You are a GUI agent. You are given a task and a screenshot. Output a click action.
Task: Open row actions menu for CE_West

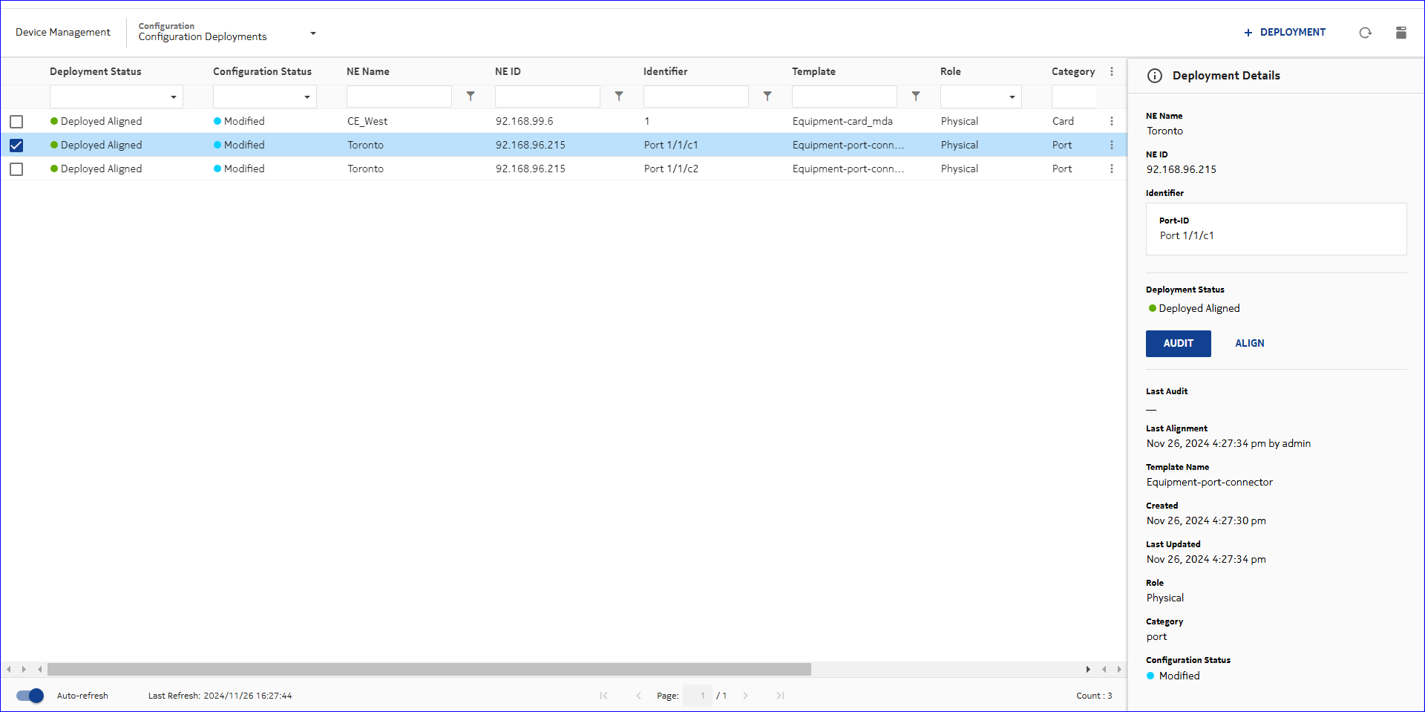(1111, 121)
